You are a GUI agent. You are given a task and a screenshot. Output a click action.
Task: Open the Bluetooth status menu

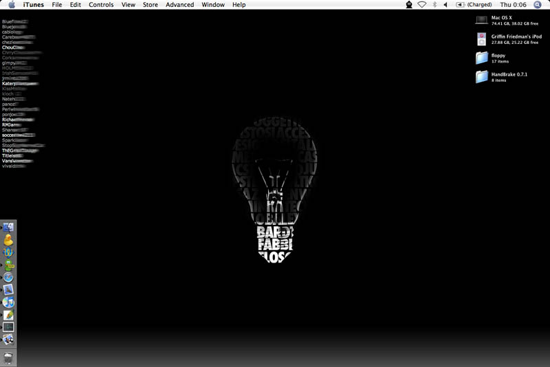tap(434, 5)
